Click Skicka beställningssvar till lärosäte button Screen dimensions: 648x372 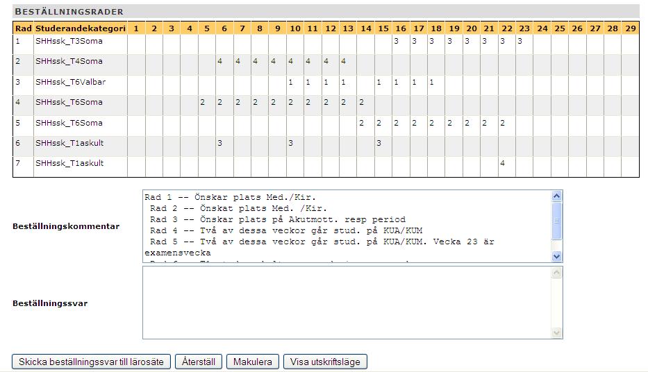click(x=91, y=362)
